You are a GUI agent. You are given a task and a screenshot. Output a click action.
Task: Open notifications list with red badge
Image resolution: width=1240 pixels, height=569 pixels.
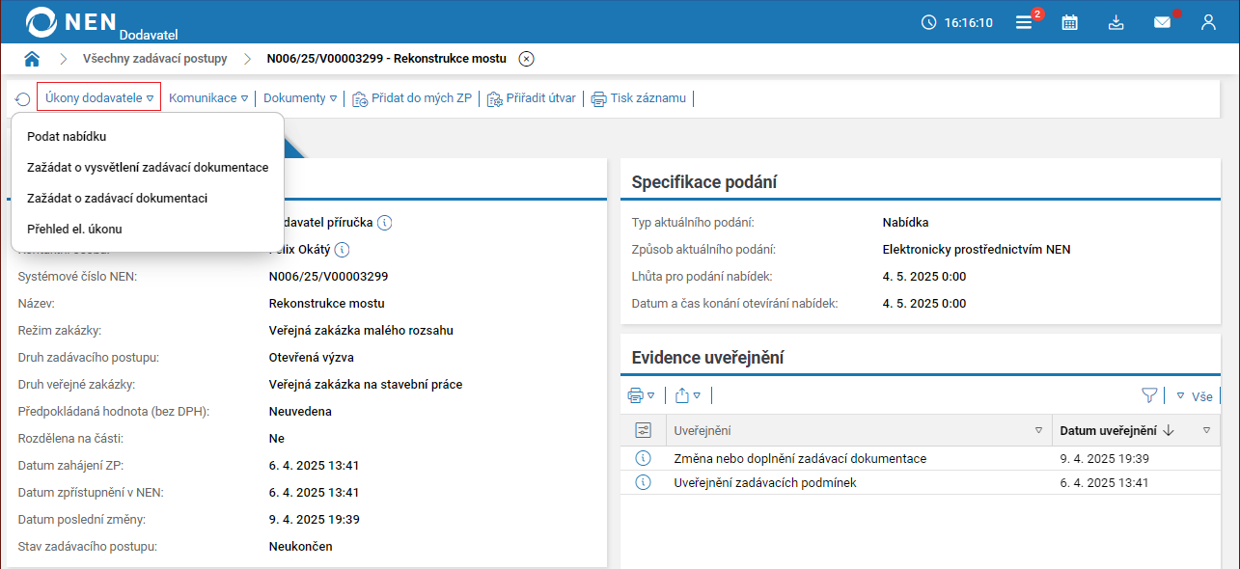[1024, 22]
